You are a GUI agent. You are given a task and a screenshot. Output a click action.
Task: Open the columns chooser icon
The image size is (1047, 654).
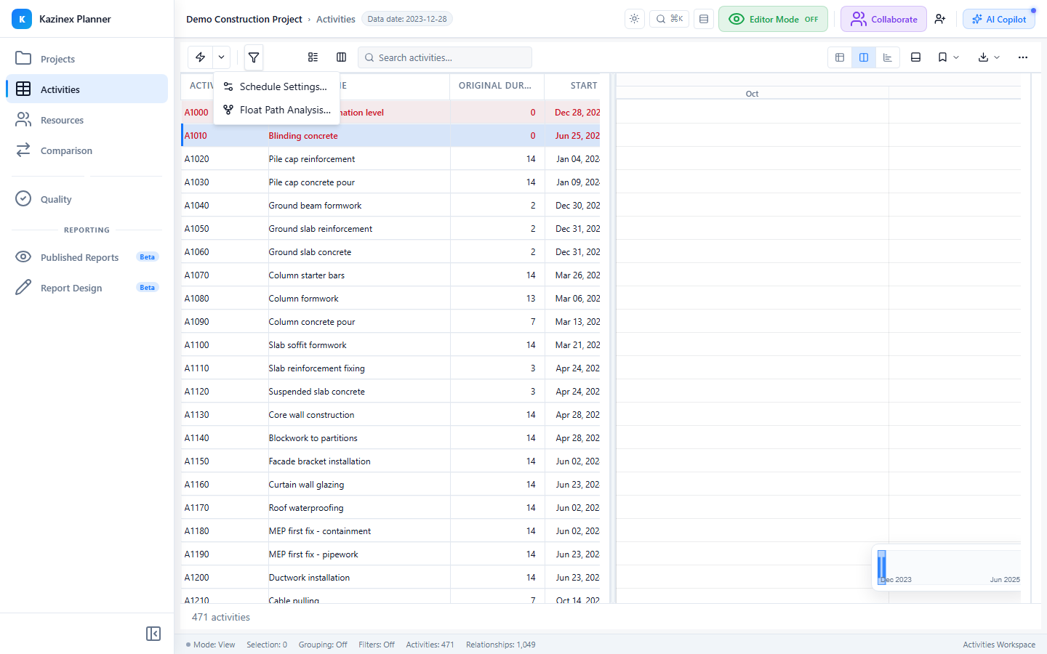point(341,57)
